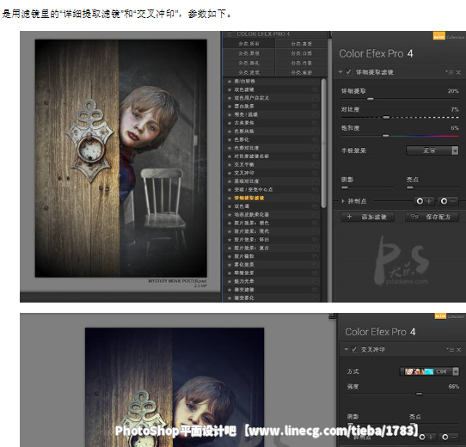Click the upper door photo preview image

121,158
